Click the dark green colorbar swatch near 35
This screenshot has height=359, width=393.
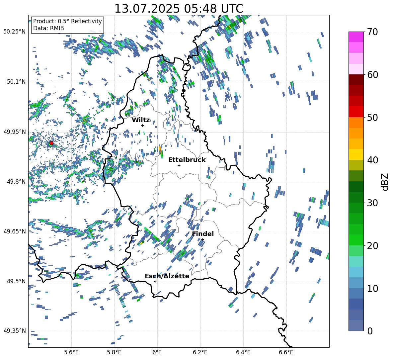[x=356, y=187]
